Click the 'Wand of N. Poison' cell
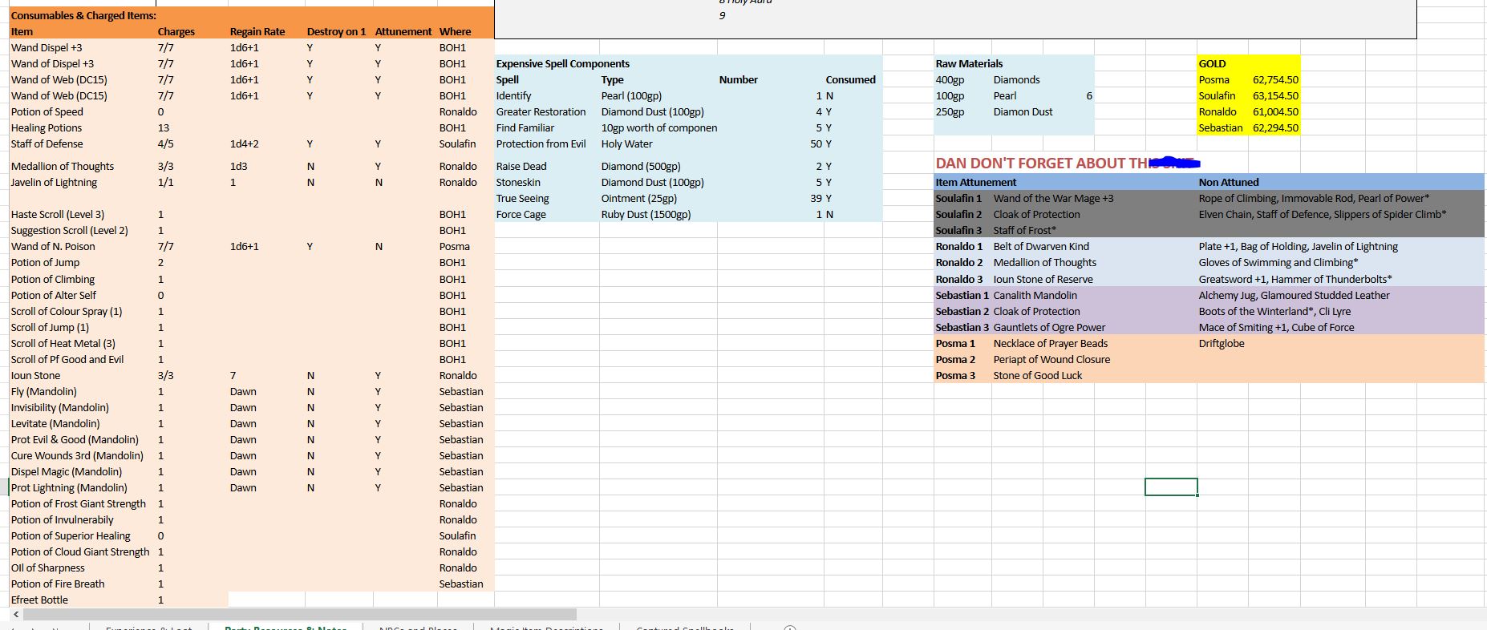This screenshot has height=630, width=1487. click(53, 246)
